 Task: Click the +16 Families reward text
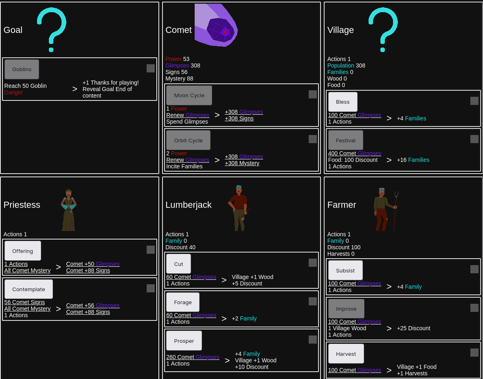pos(413,160)
